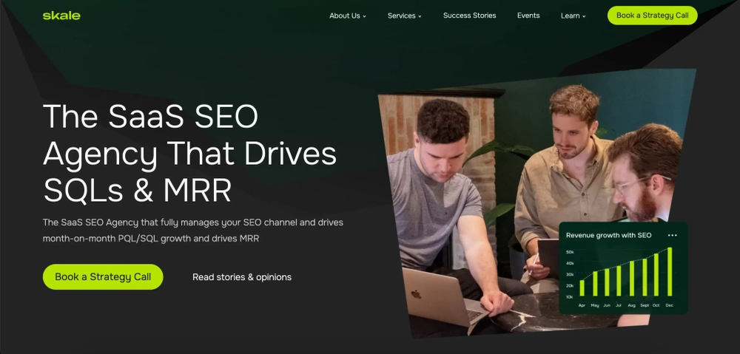Viewport: 740px width, 354px height.
Task: Follow the Read stories & opinions link
Action: click(x=242, y=277)
